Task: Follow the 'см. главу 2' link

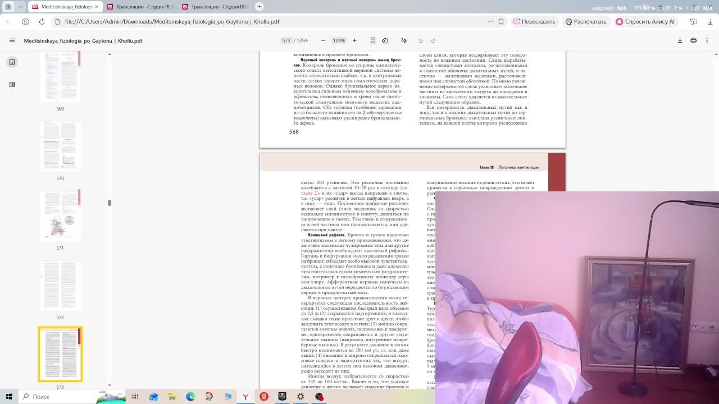Action: point(354,190)
